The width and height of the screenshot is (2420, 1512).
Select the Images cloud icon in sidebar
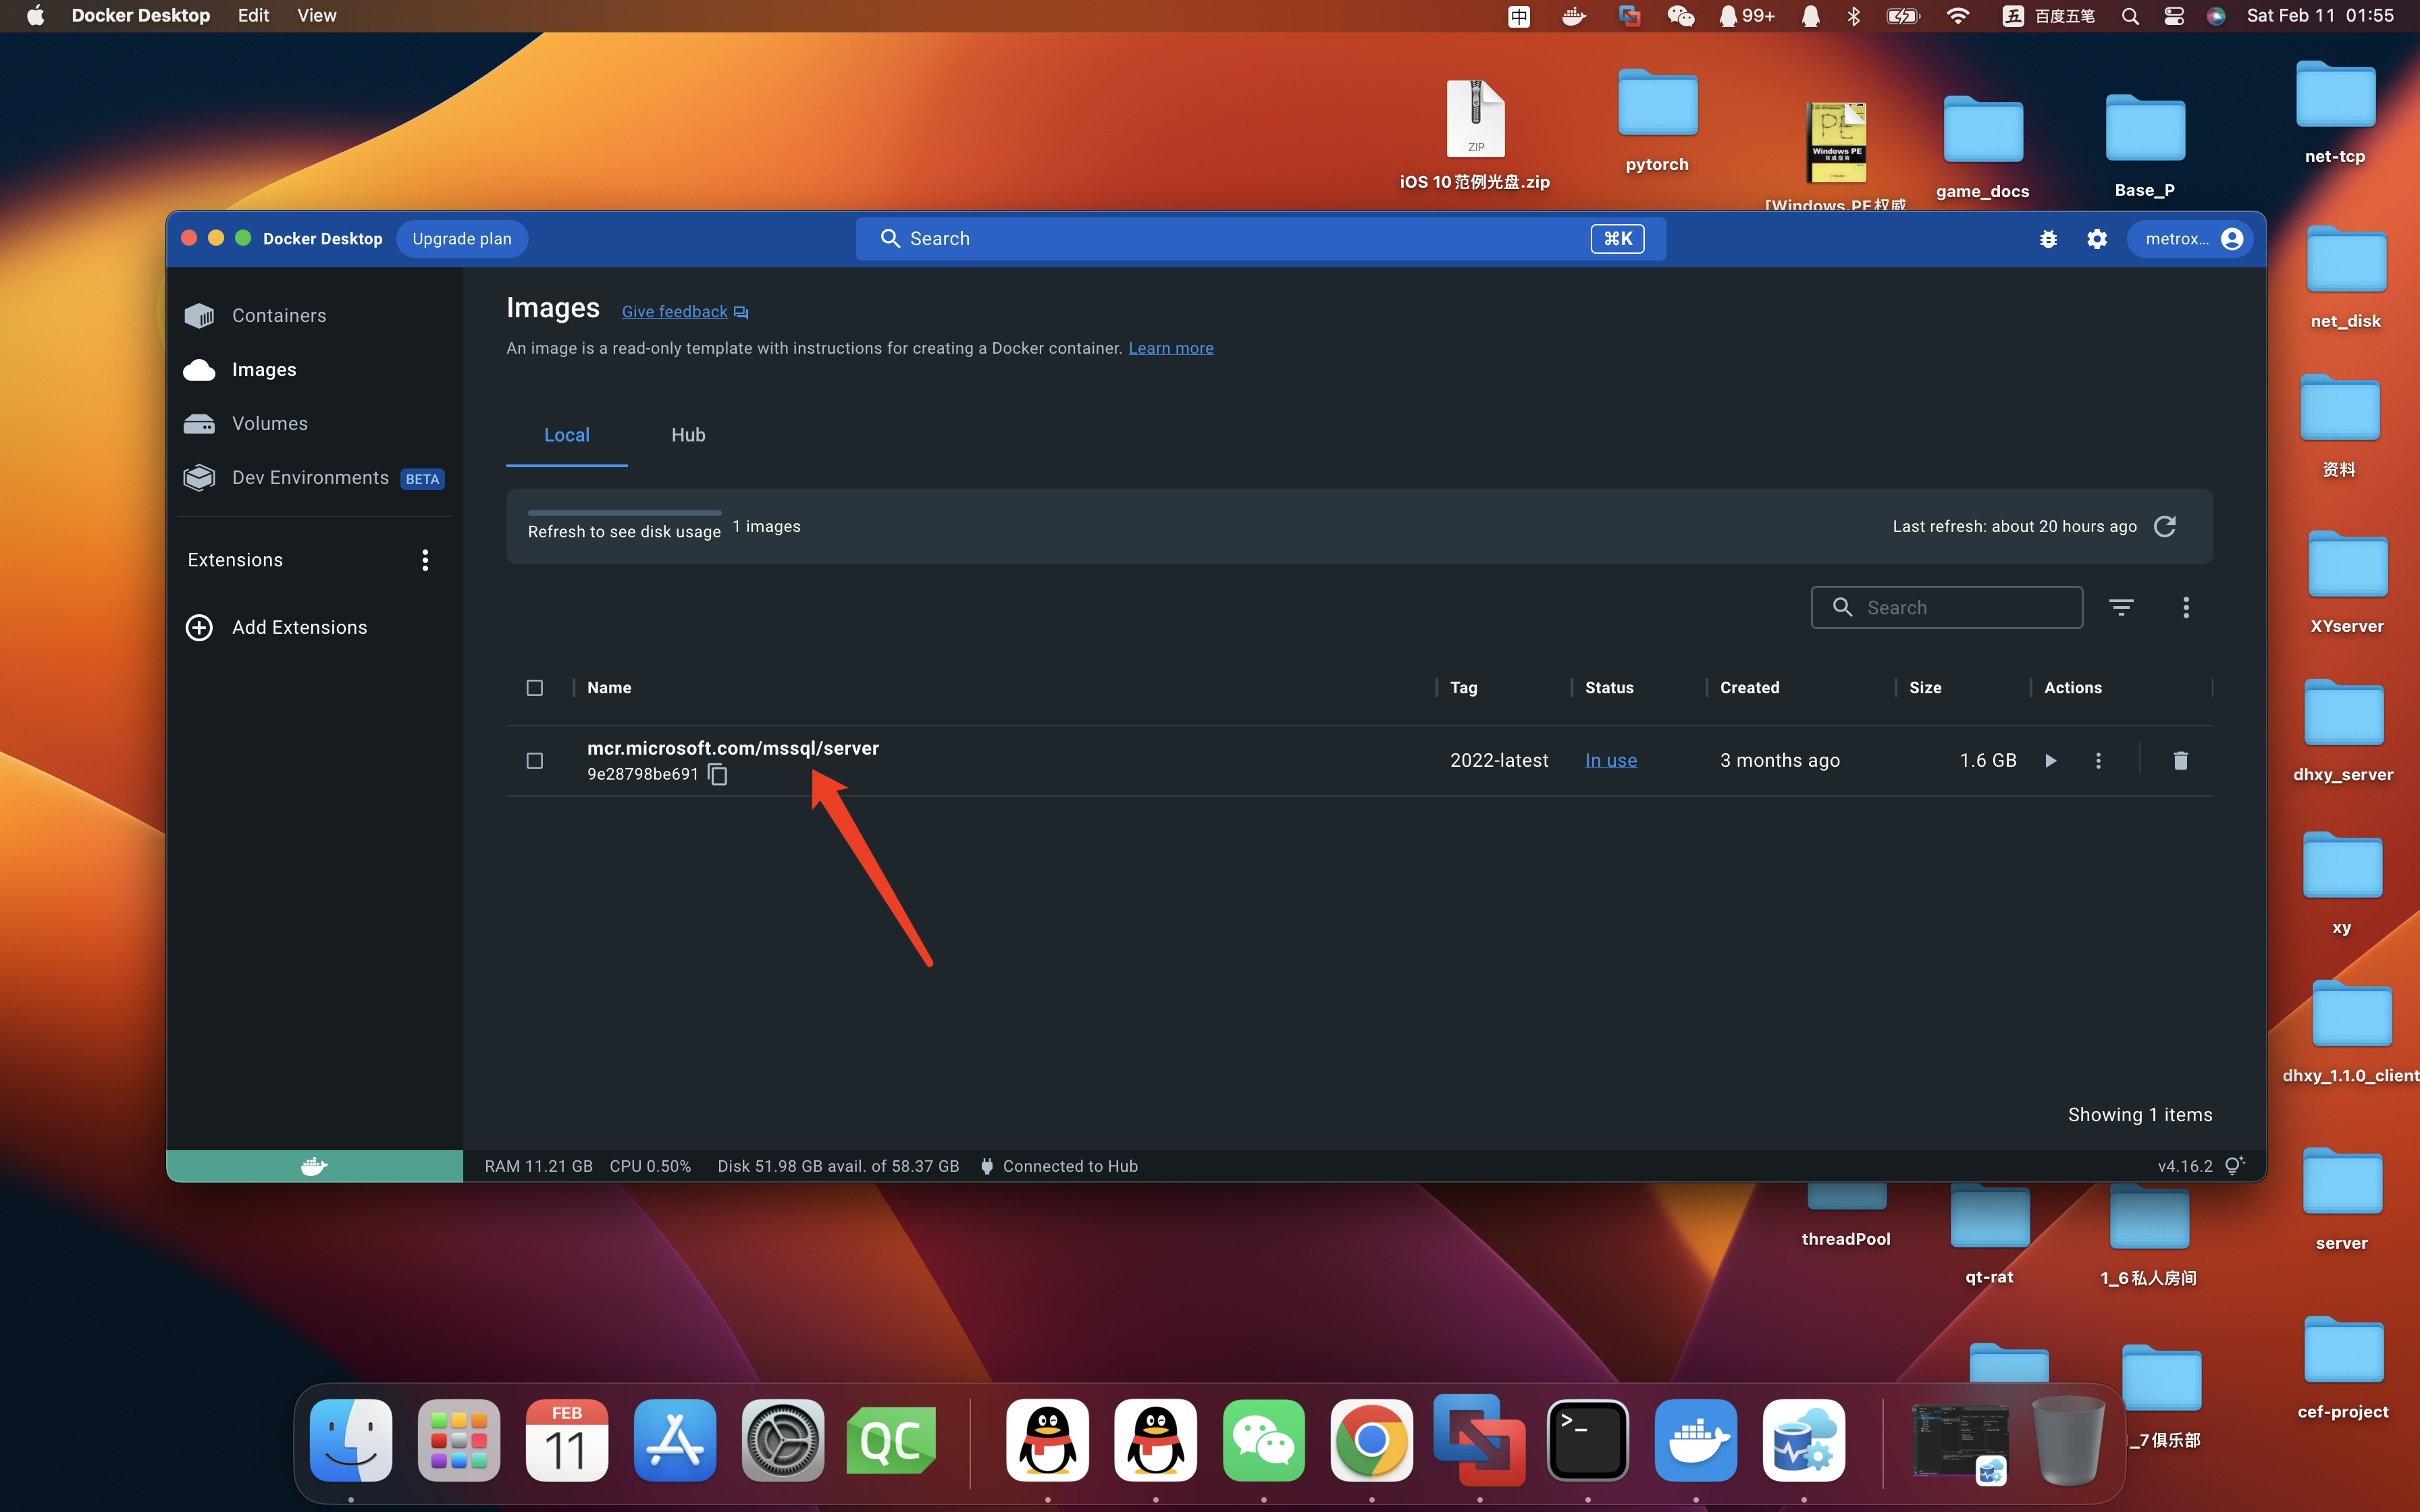pos(199,370)
